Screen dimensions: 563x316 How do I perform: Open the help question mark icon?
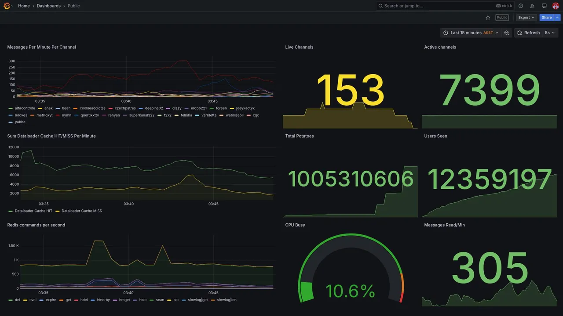coord(521,6)
